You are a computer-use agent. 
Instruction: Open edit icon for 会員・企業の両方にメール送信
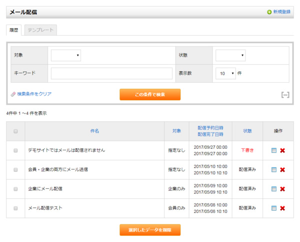point(274,170)
